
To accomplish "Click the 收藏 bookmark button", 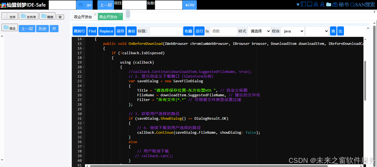I will [x=189, y=31].
